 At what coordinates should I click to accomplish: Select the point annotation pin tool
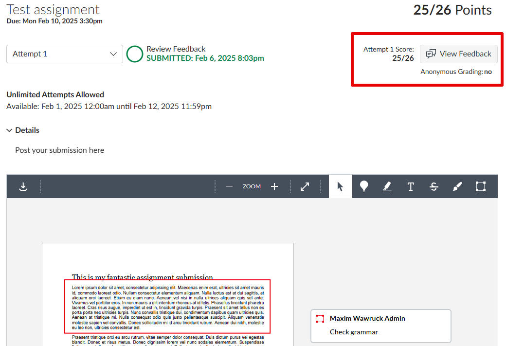tap(363, 186)
